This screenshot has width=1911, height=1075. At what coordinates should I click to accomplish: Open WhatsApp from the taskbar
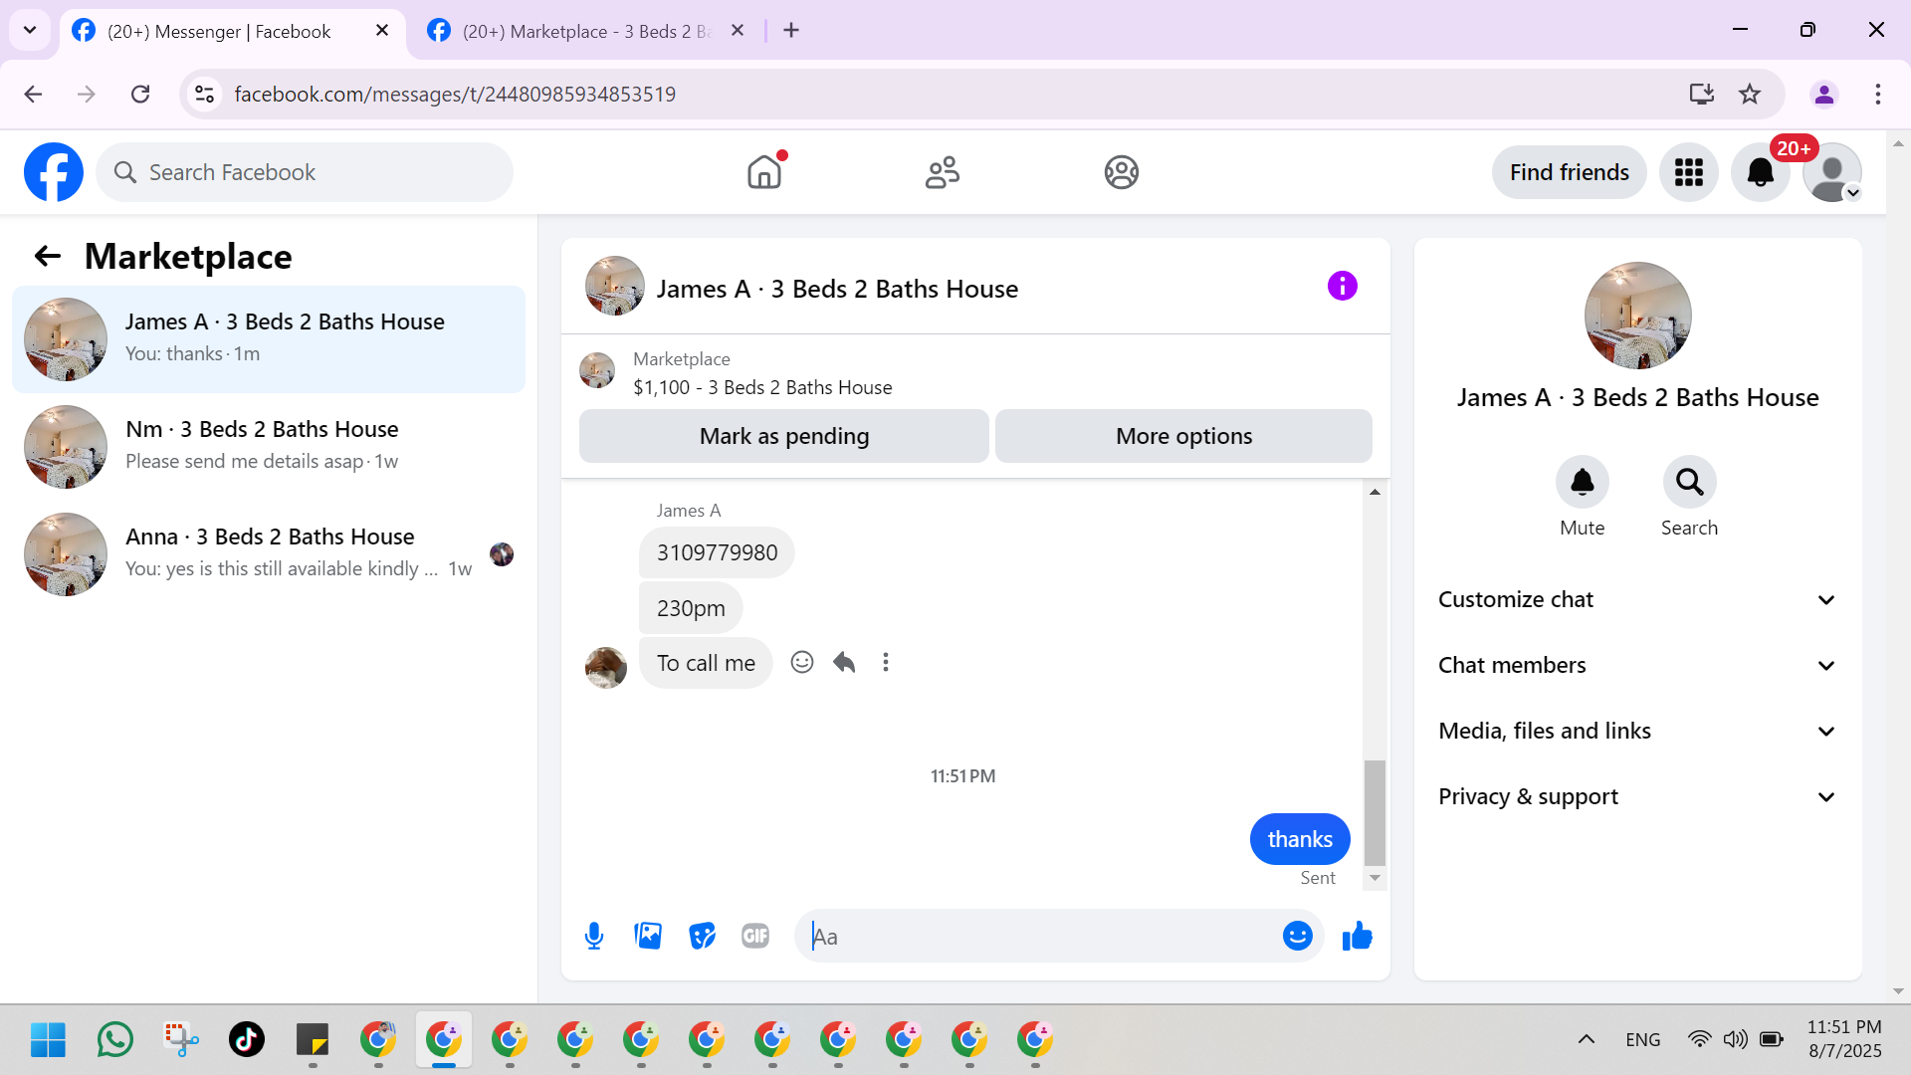click(x=115, y=1039)
